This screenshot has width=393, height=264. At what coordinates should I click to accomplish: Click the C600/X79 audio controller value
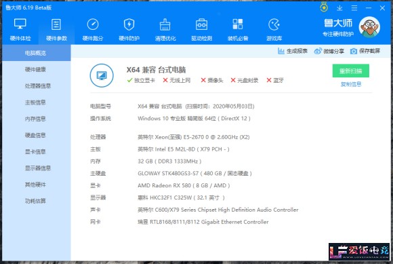(x=218, y=210)
